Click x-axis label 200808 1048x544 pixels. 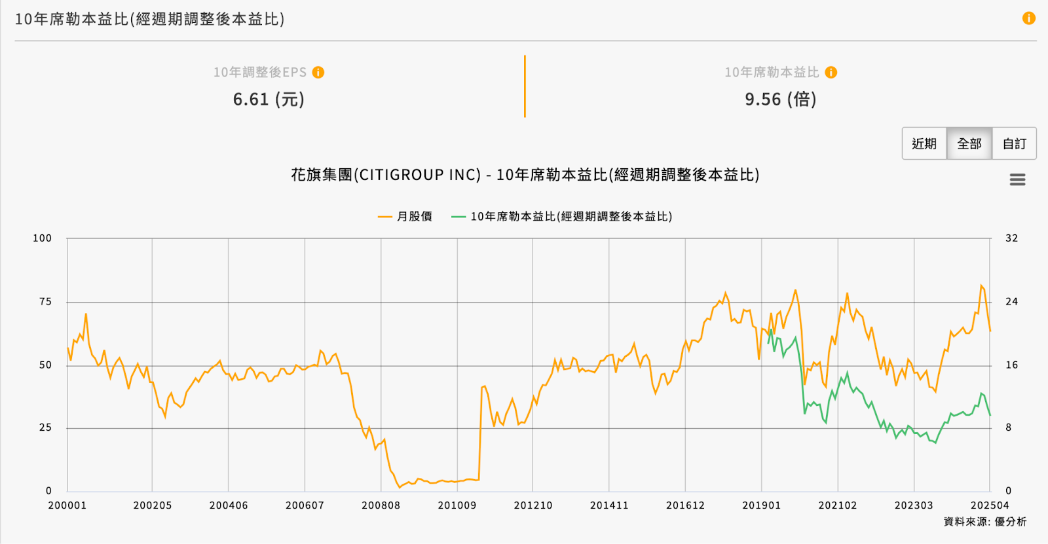pyautogui.click(x=381, y=505)
